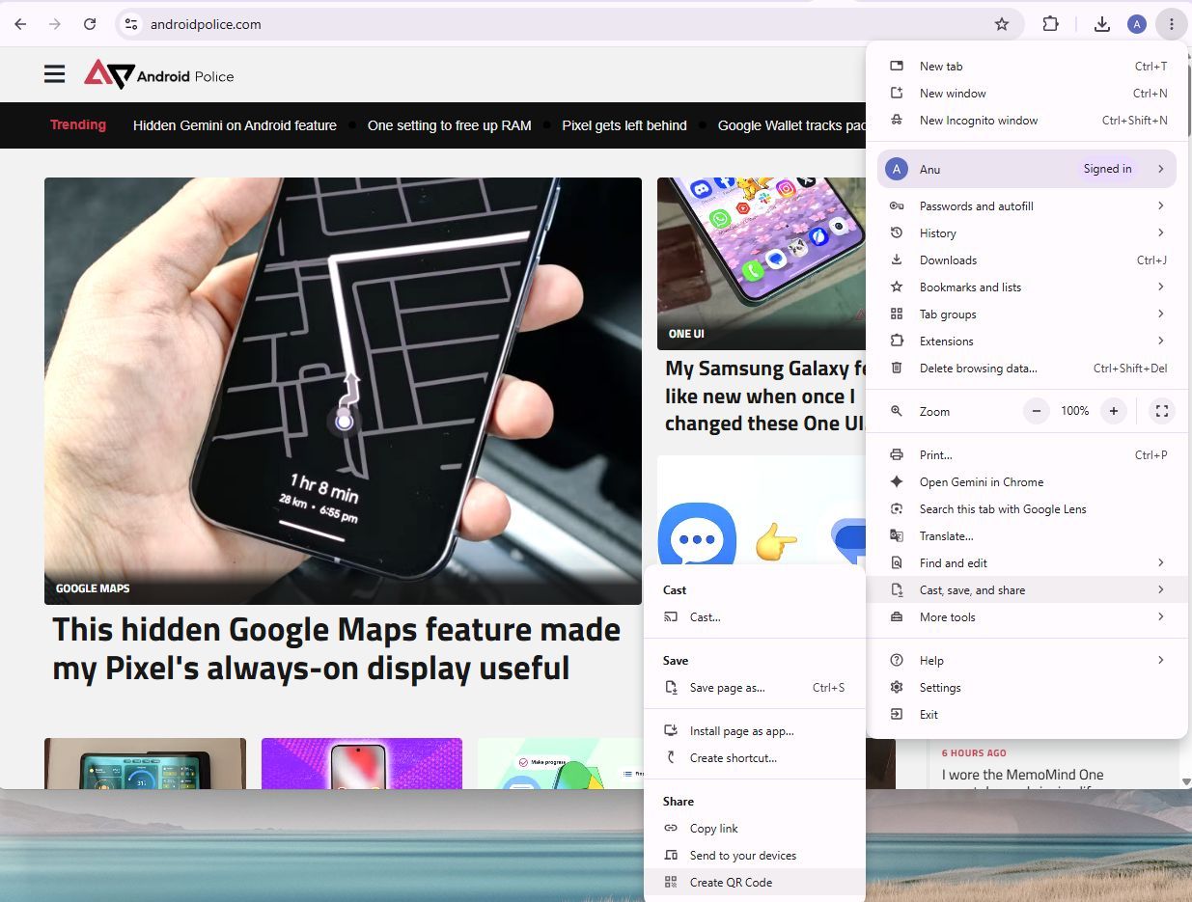The image size is (1192, 902).
Task: Expand the More tools submenu
Action: pos(1027,617)
